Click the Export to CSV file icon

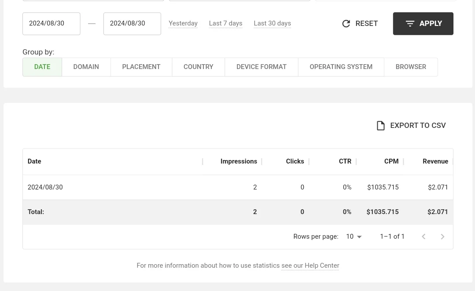pyautogui.click(x=381, y=126)
